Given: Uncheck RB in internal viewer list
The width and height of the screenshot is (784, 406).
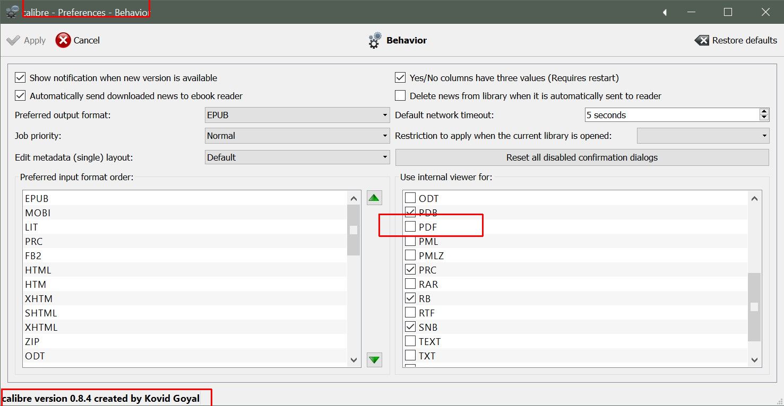Looking at the screenshot, I should (x=410, y=298).
